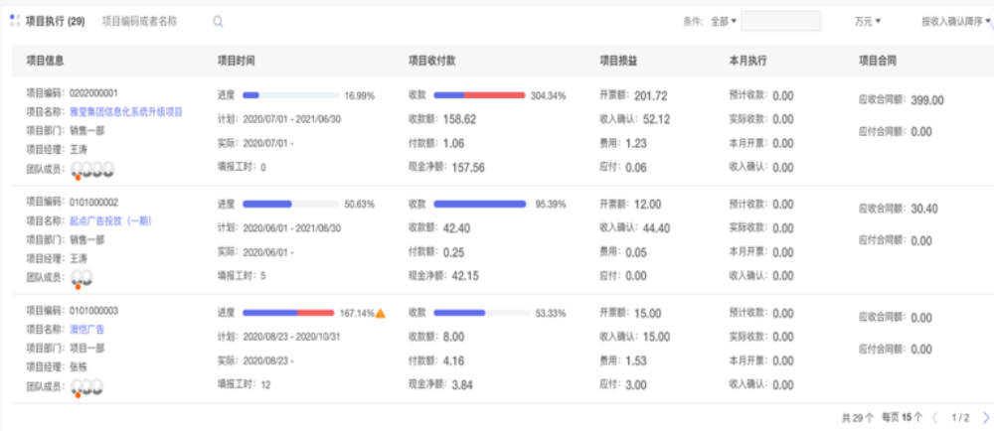Open the 每页15个 page size selector
The width and height of the screenshot is (994, 431).
[903, 418]
